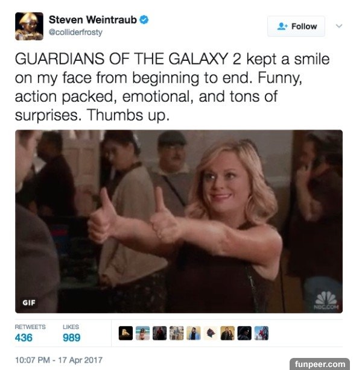Open the Daredevil red suit liker avatar

(x=159, y=333)
